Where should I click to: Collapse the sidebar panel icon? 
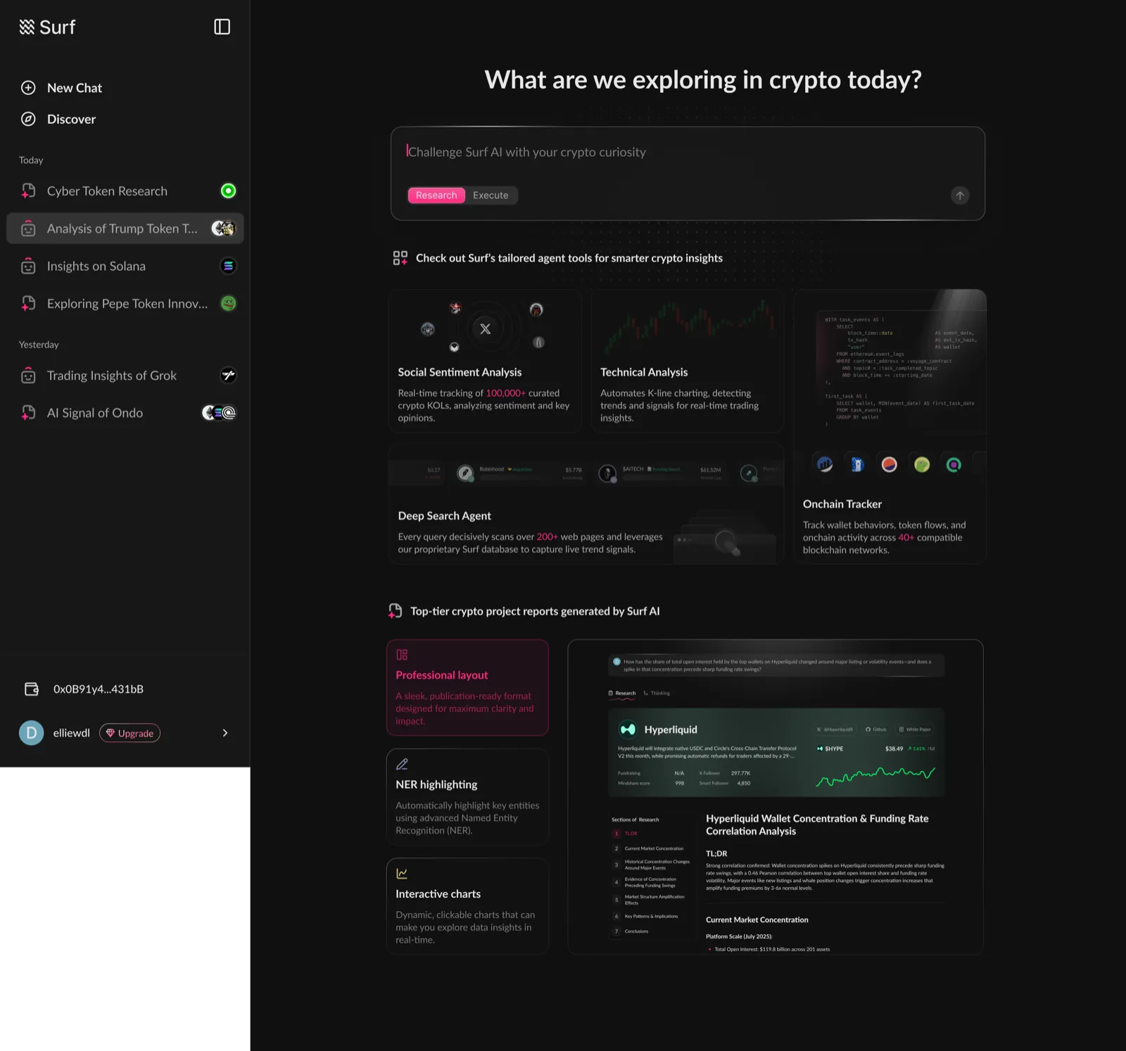[222, 27]
